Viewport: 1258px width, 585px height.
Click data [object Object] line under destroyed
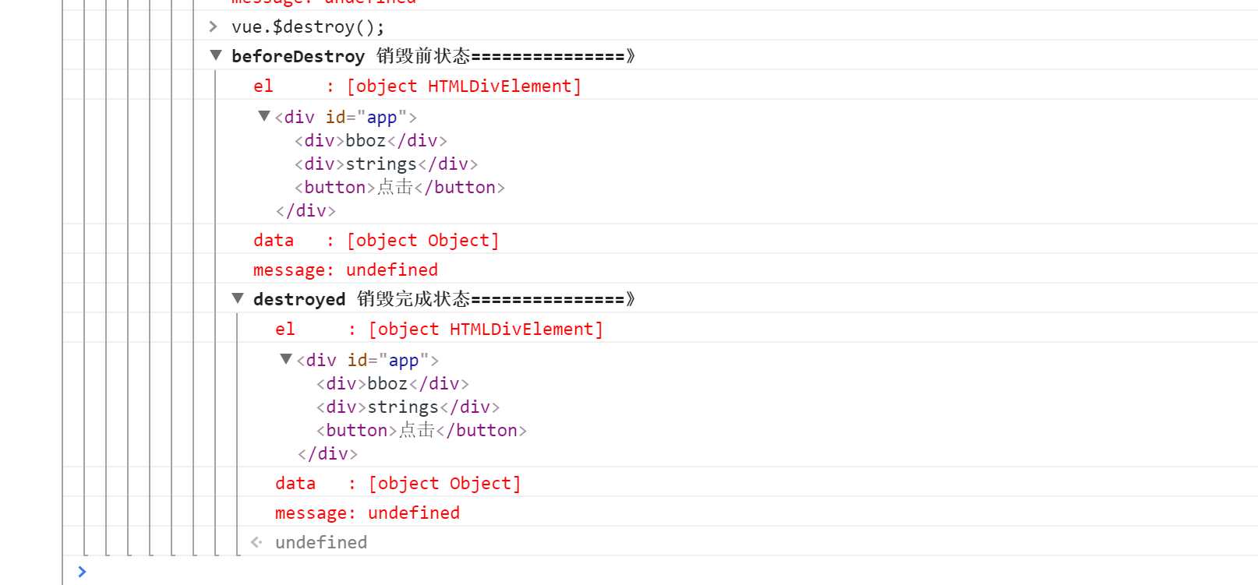tap(398, 483)
